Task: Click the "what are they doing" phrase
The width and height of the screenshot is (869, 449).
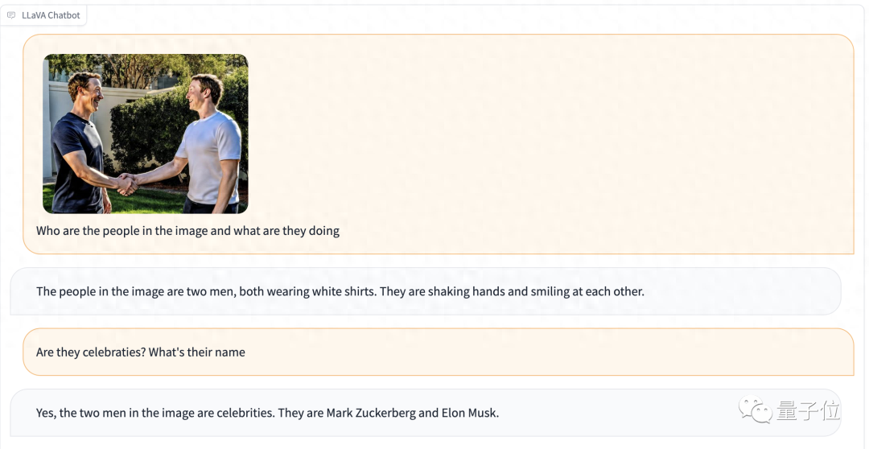Action: (286, 231)
